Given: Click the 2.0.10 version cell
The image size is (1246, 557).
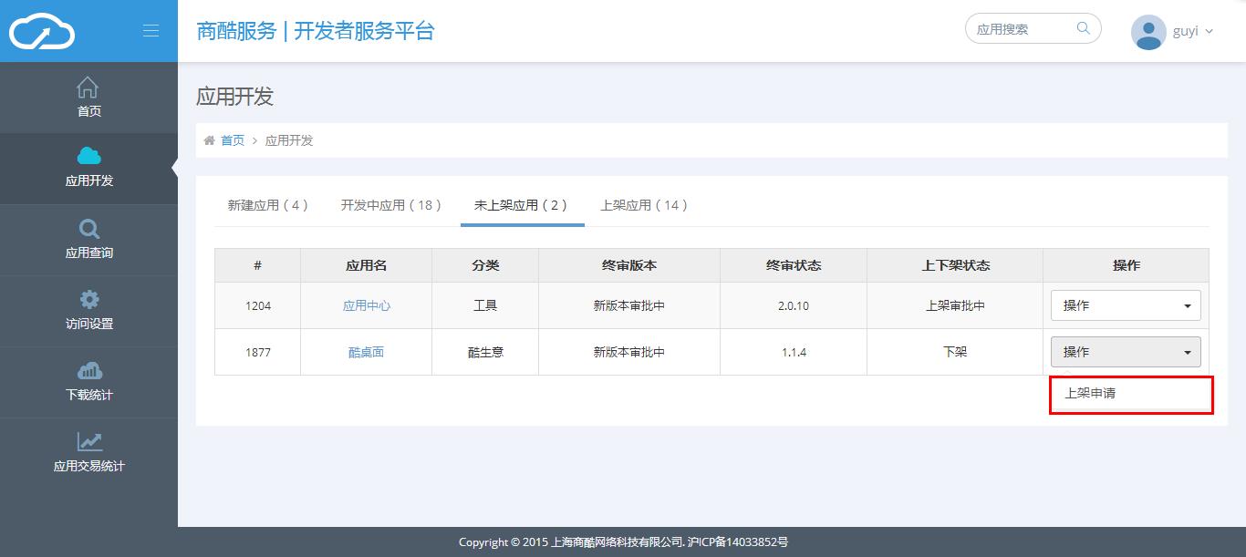Looking at the screenshot, I should 794,306.
